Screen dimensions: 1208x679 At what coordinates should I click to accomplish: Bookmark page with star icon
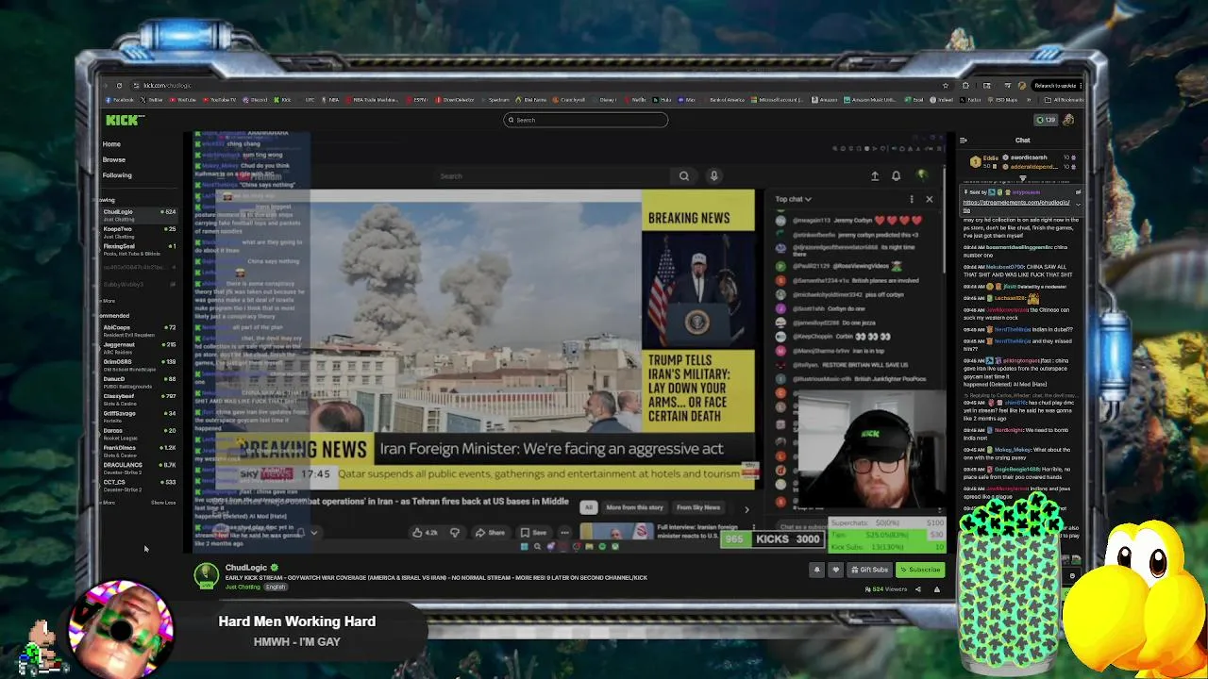(x=945, y=86)
